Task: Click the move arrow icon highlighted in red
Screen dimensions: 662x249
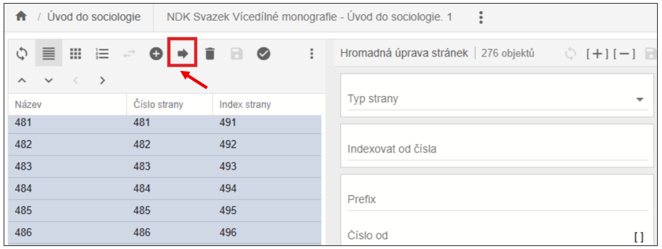Action: tap(183, 54)
